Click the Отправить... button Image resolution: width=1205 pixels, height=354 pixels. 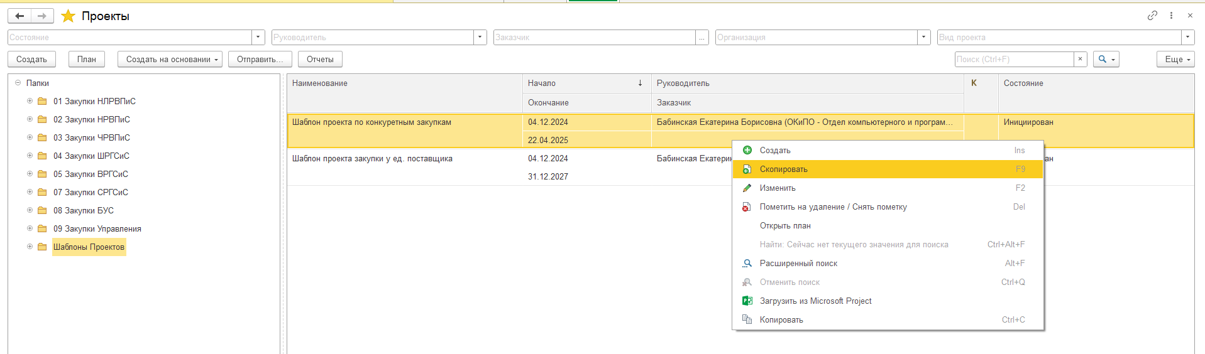point(260,59)
